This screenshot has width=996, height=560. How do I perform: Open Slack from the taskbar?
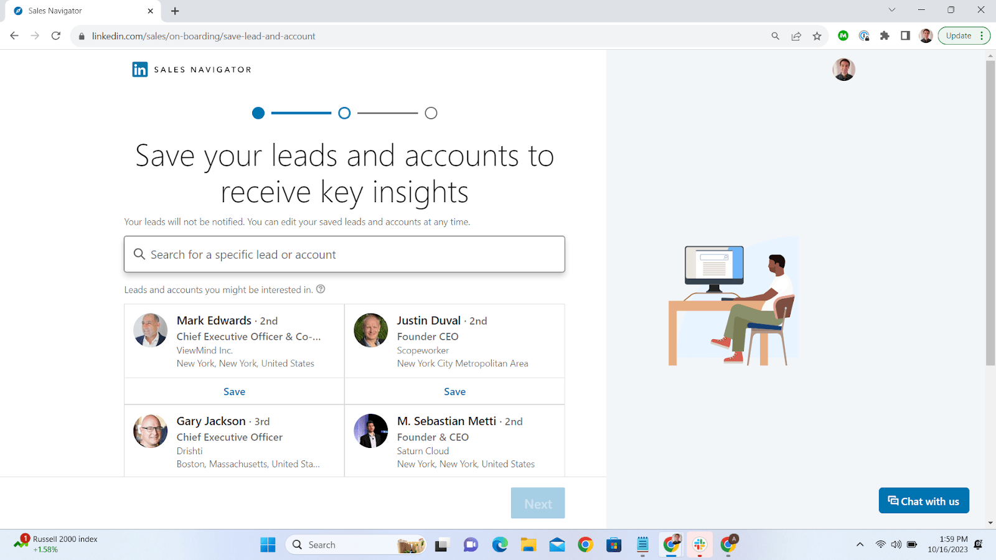click(x=700, y=545)
